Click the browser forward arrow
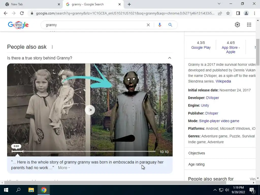The height and width of the screenshot is (195, 260). (x=14, y=13)
